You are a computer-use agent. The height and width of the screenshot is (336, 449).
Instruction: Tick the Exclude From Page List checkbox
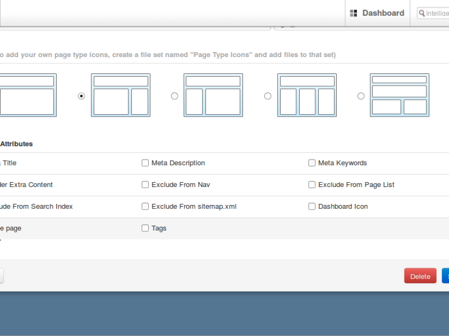(312, 185)
